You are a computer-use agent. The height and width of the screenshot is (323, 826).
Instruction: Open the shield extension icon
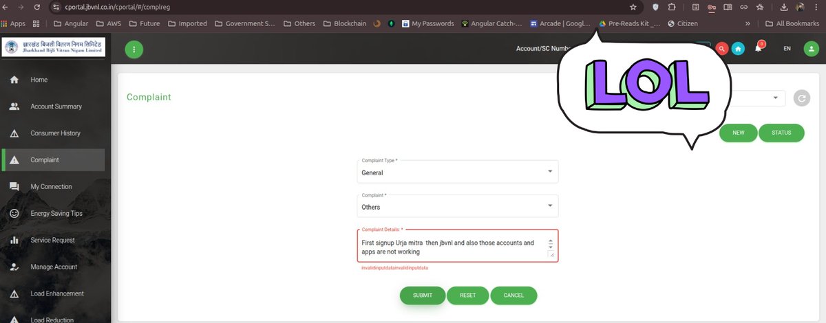click(x=654, y=7)
